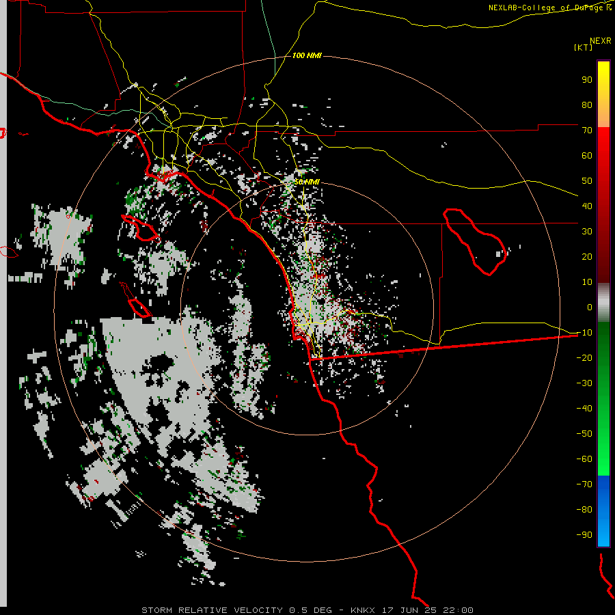Select the 50 value on the velocity scale

[x=587, y=181]
